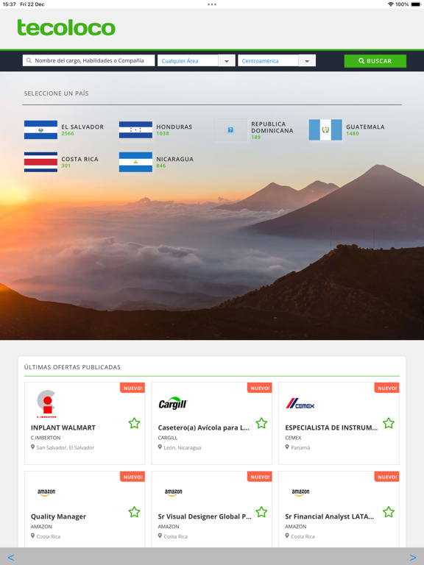
Task: Star the Sr Visual Designer Global job
Action: pos(261,512)
